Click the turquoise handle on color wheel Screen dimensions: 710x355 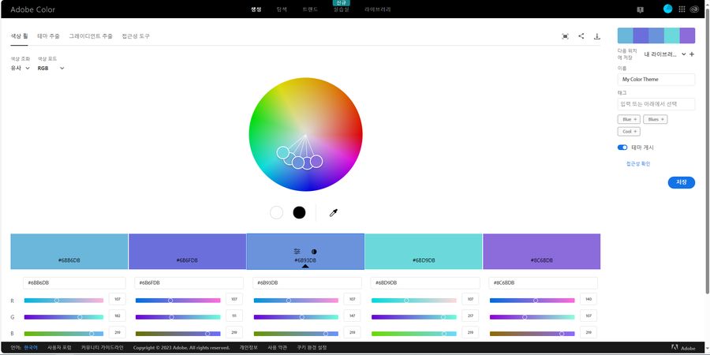pyautogui.click(x=282, y=152)
